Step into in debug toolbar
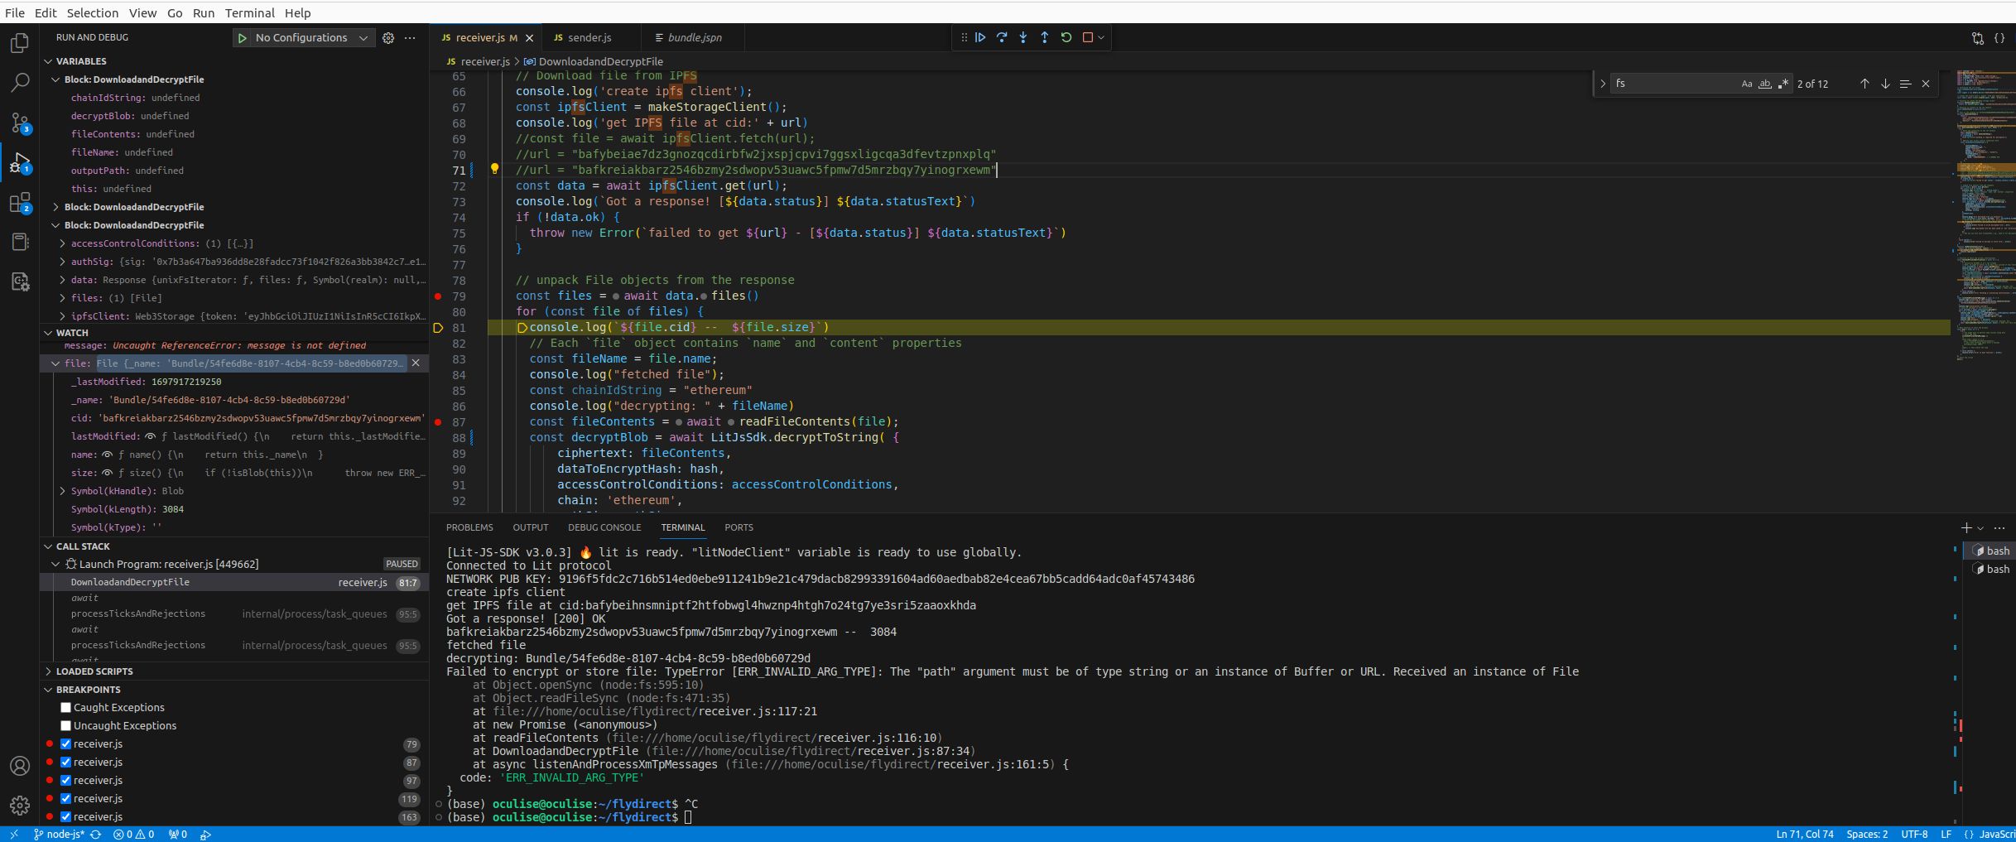 click(x=1023, y=37)
